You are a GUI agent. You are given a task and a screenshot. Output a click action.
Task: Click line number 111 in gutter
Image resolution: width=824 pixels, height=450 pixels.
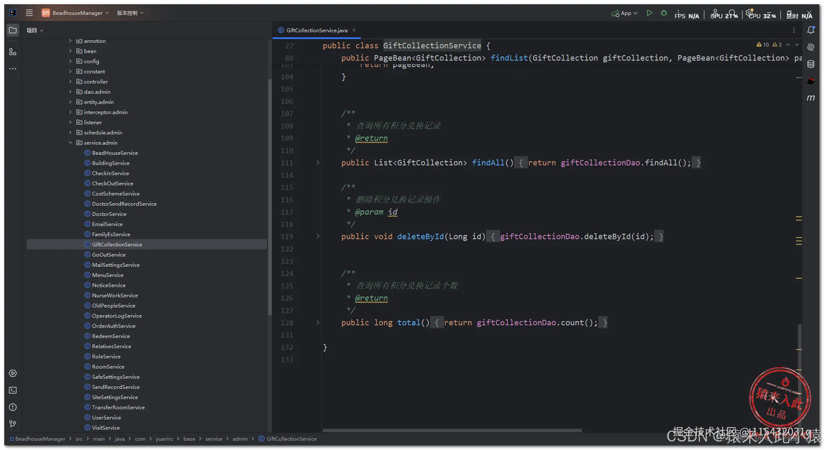coord(287,163)
